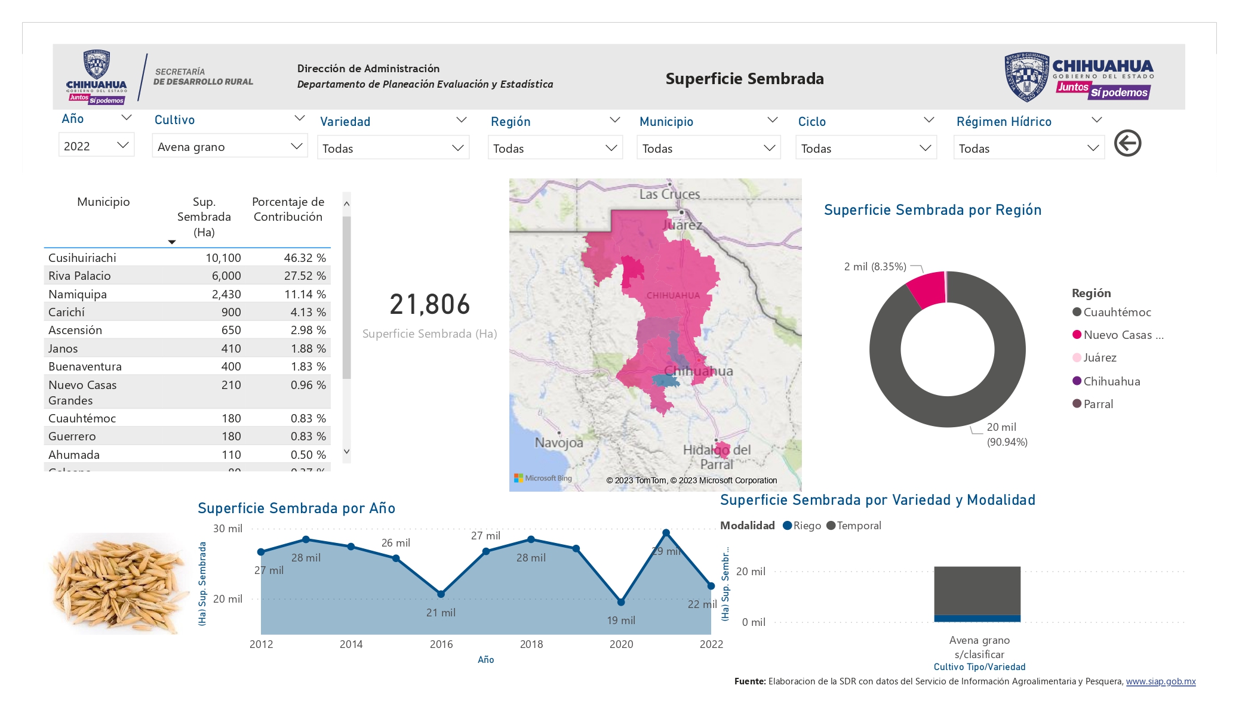Open the Región Todas dropdown

click(555, 148)
